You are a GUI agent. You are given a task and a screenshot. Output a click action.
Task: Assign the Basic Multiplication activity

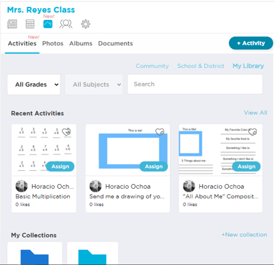point(60,166)
